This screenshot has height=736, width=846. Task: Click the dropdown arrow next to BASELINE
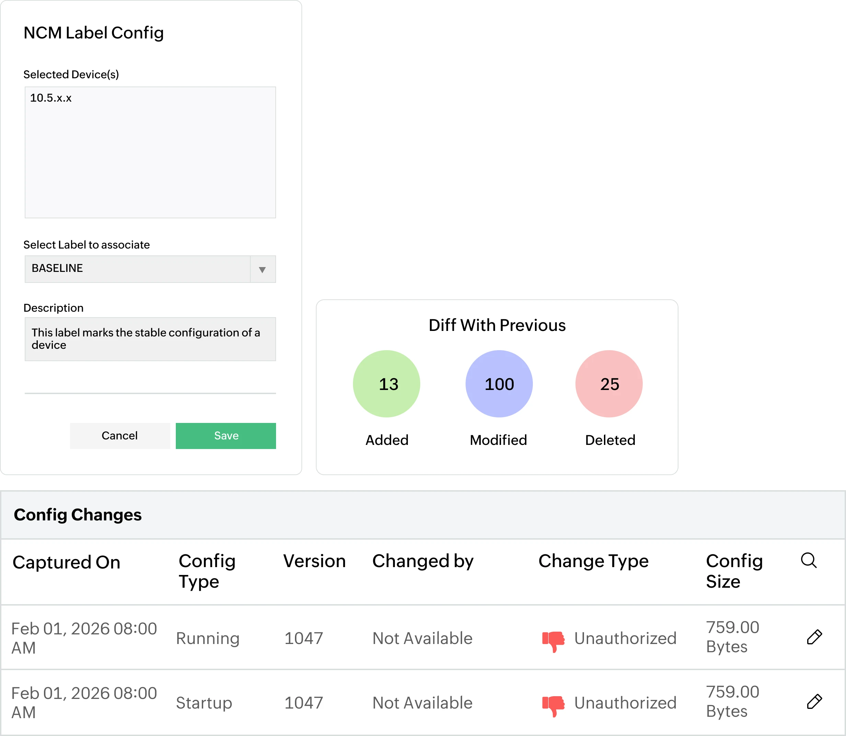pyautogui.click(x=262, y=269)
